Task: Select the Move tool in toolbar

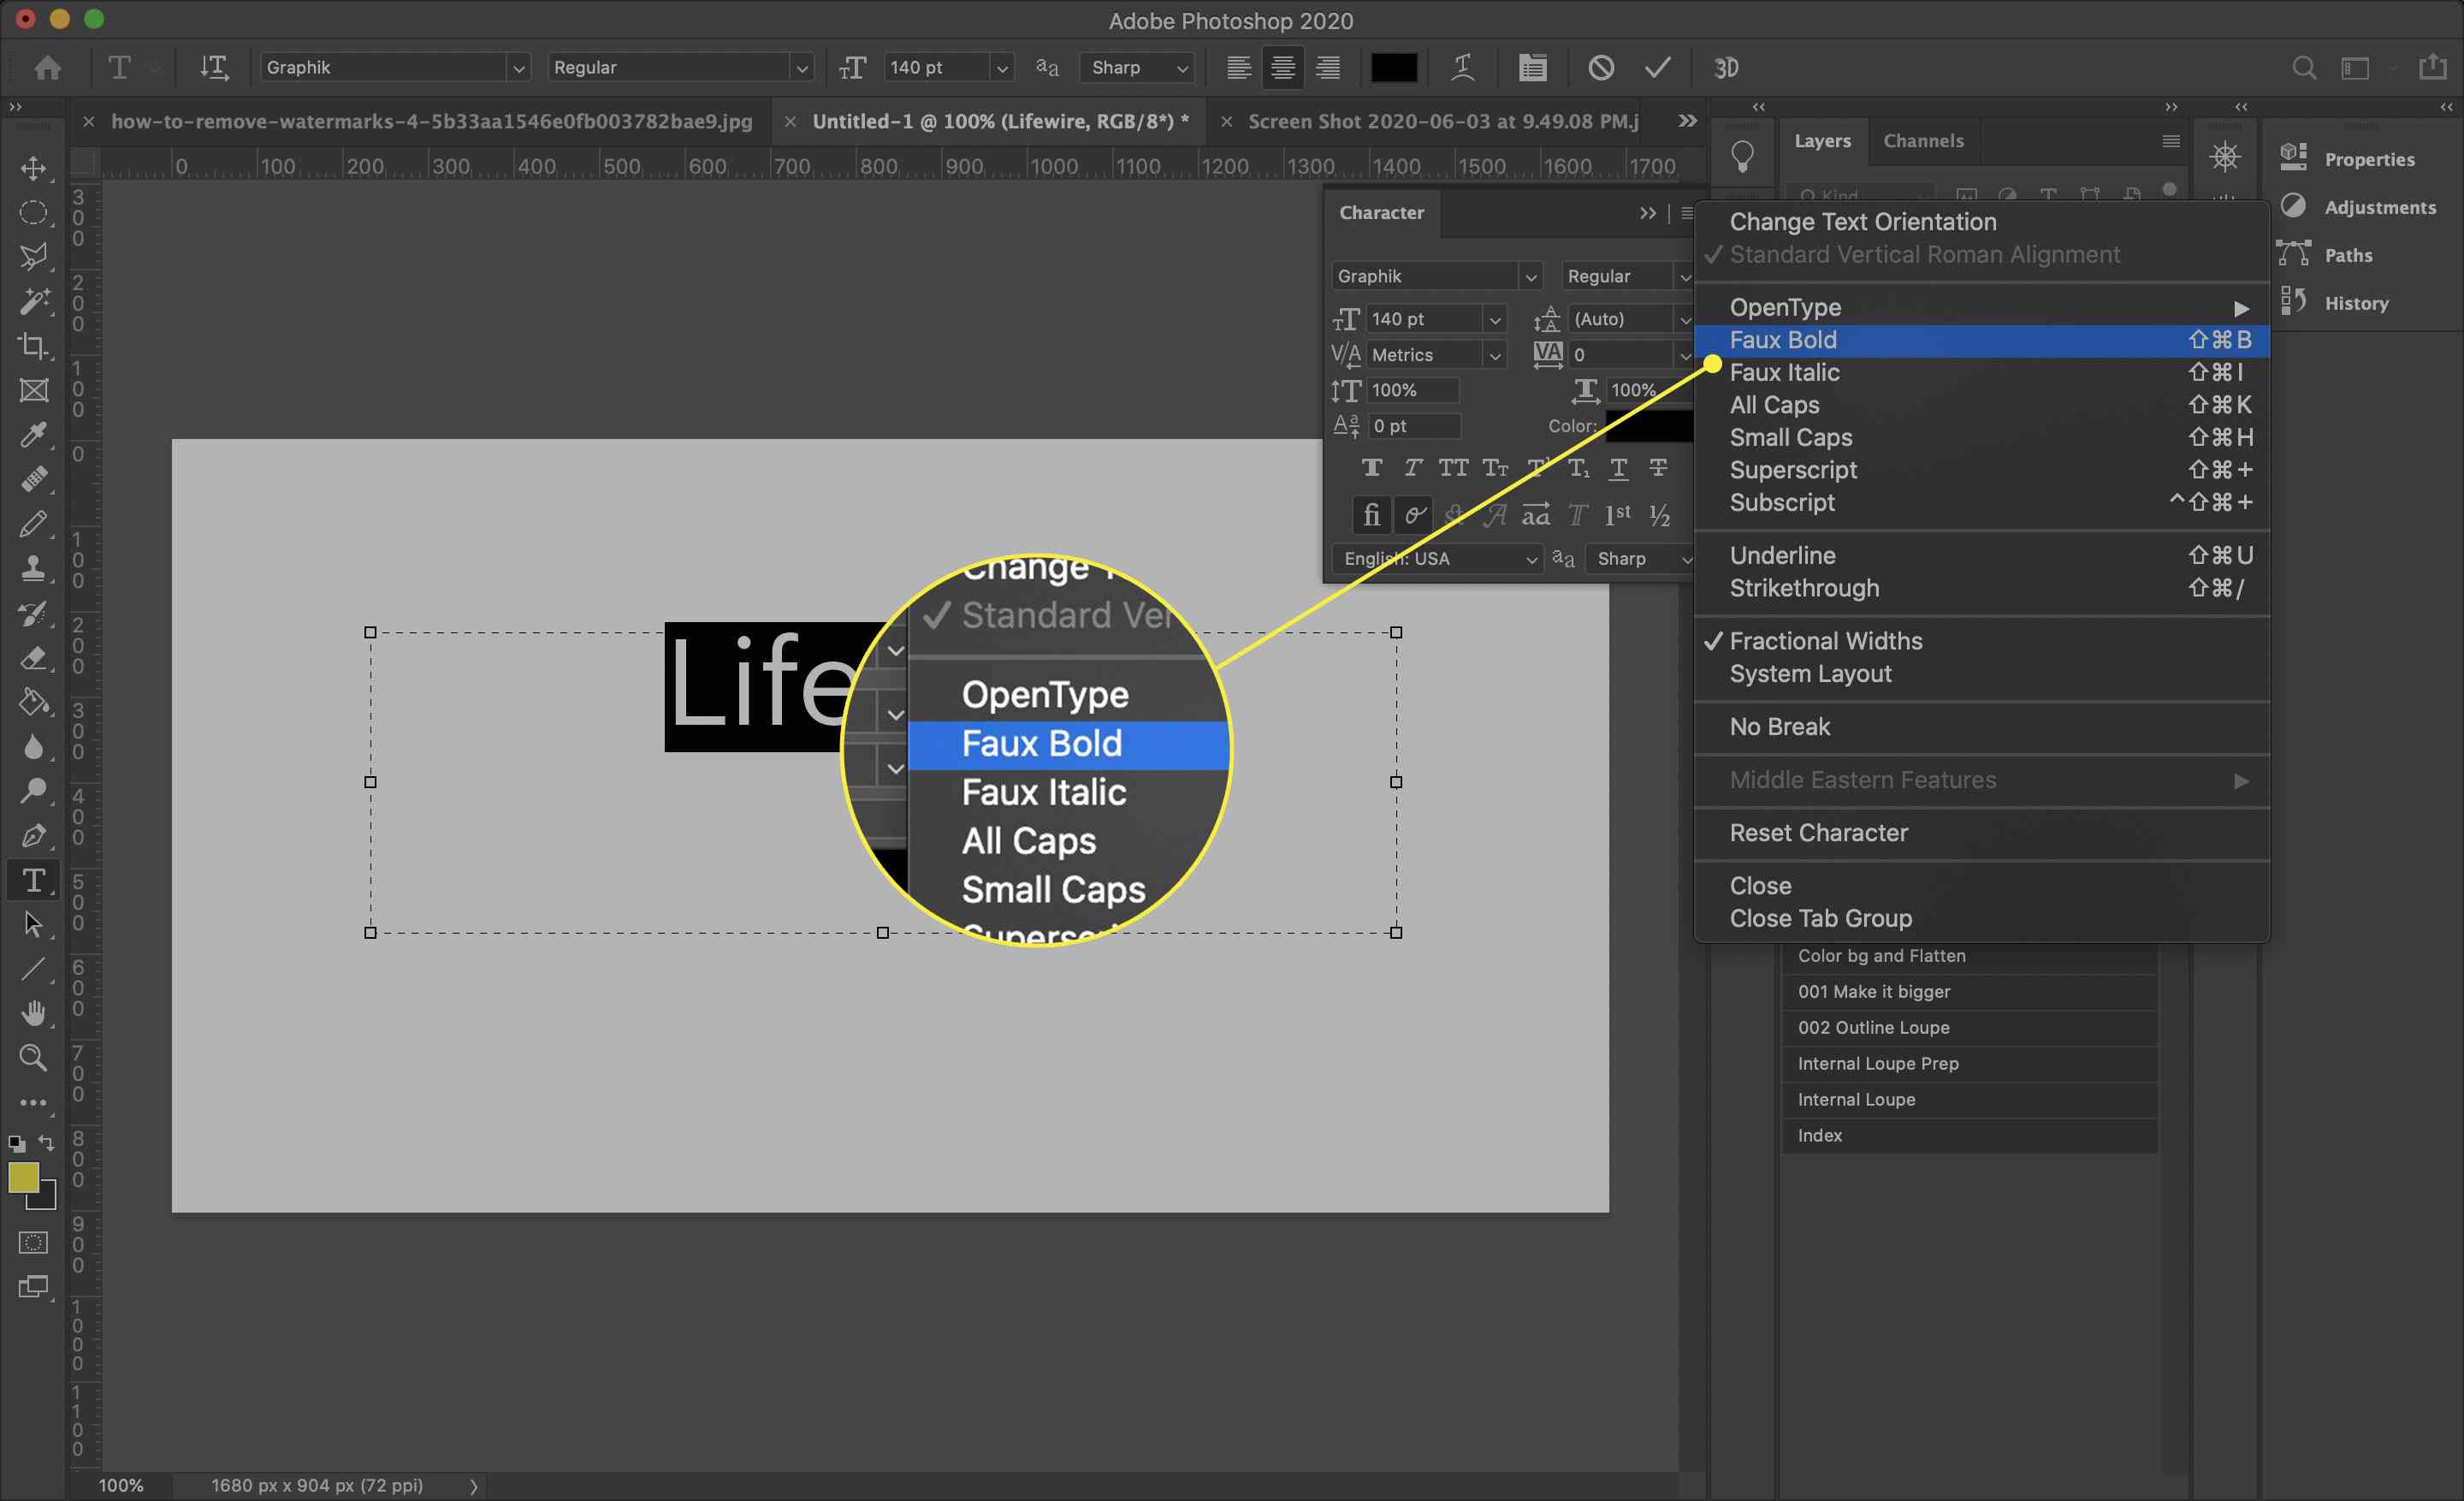Action: click(33, 167)
